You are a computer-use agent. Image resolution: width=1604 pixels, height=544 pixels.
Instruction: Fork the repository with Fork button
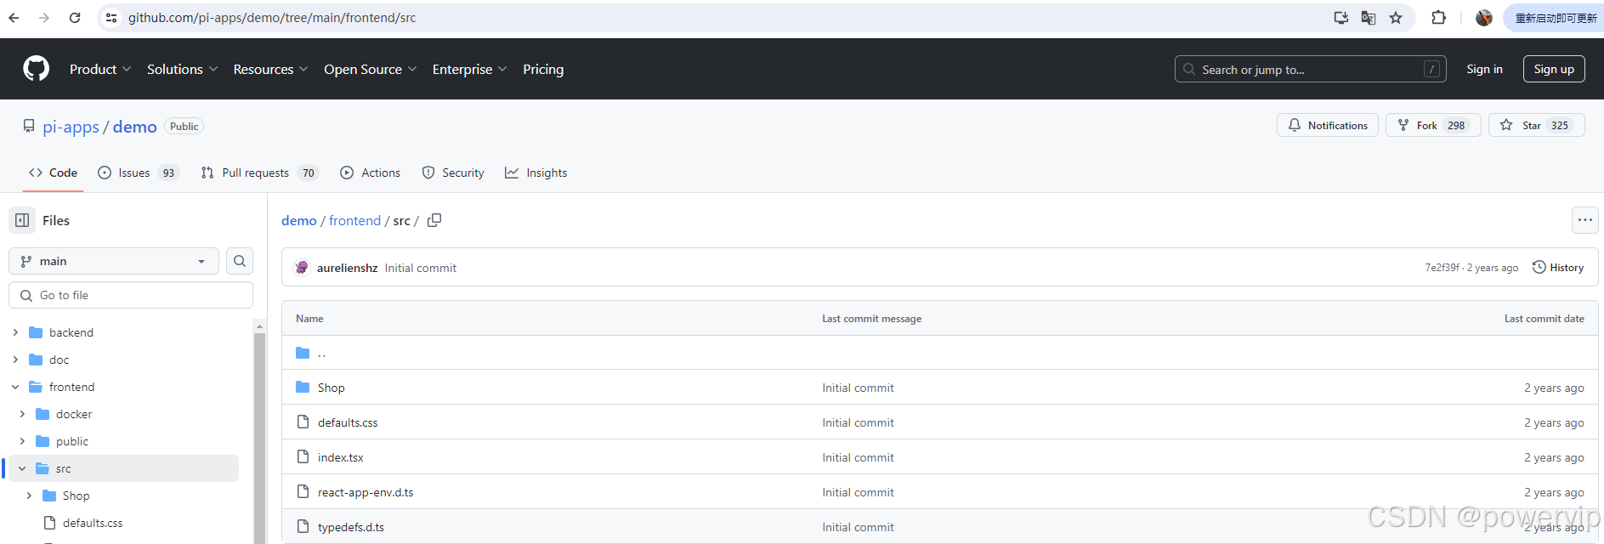(x=1433, y=125)
